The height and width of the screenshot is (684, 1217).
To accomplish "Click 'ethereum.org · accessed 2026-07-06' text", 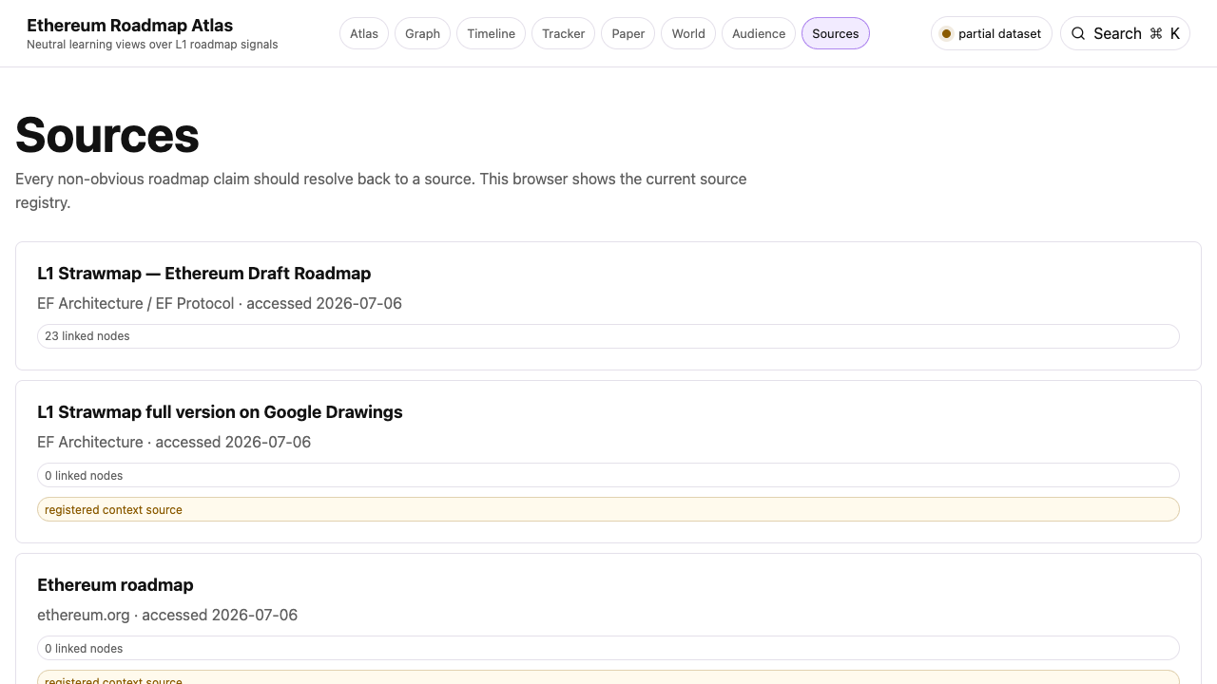I will (167, 616).
